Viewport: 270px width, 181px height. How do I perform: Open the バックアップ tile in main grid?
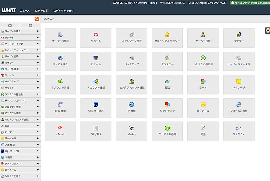tap(132, 60)
